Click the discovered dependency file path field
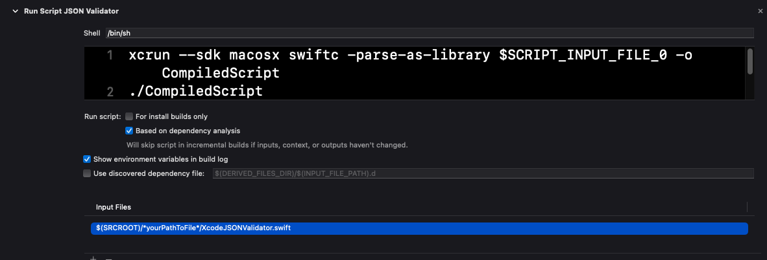Screen dimensions: 767x260 click(x=483, y=173)
